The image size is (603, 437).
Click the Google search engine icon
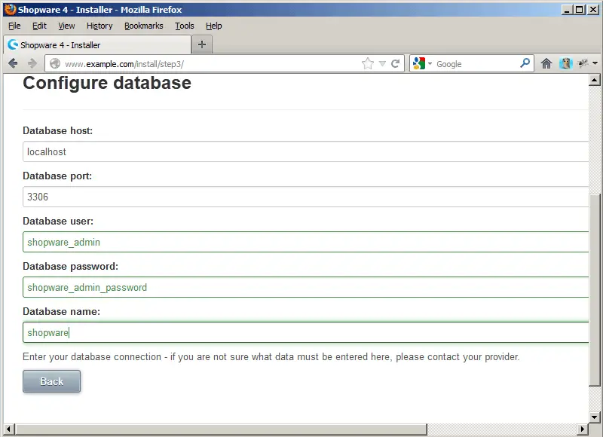tap(419, 63)
